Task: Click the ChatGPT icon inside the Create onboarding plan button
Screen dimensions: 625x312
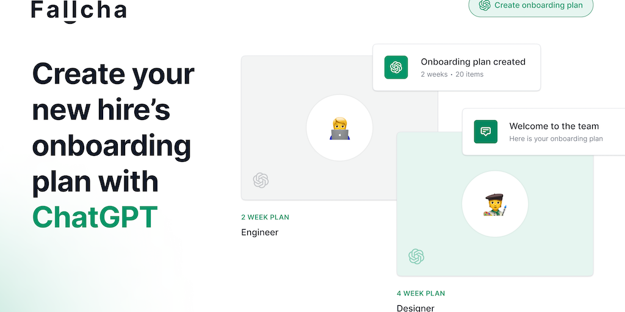Action: tap(485, 5)
